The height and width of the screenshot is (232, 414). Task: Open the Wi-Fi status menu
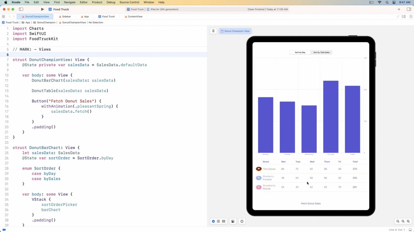[x=379, y=2]
